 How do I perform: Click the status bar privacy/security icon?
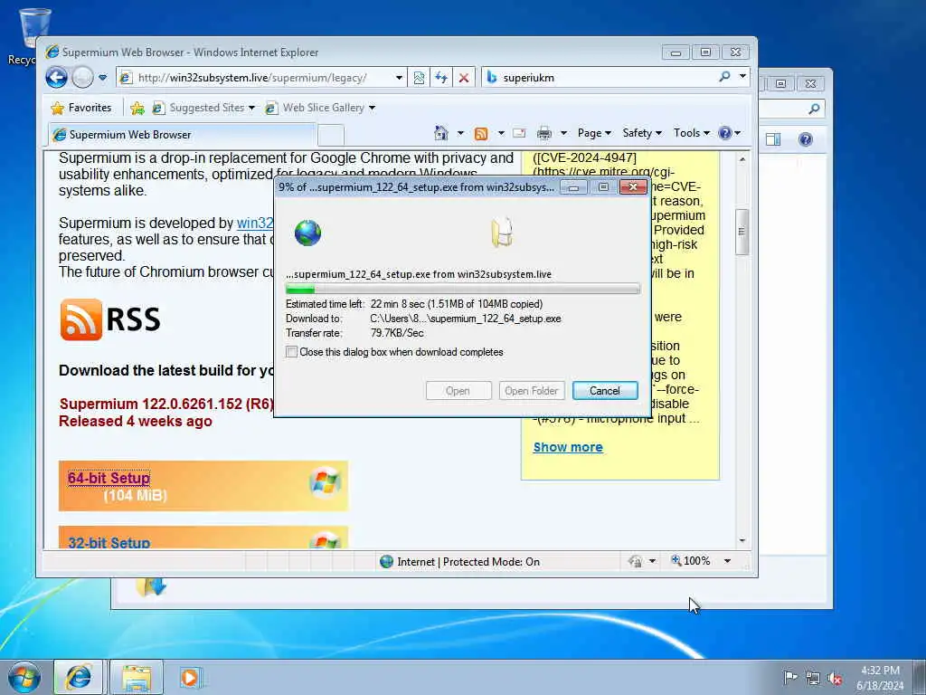pos(635,561)
